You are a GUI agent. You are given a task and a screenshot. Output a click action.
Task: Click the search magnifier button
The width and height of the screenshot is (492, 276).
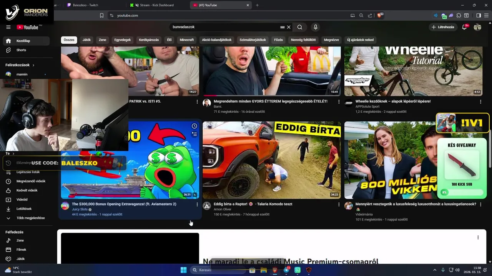(x=299, y=27)
